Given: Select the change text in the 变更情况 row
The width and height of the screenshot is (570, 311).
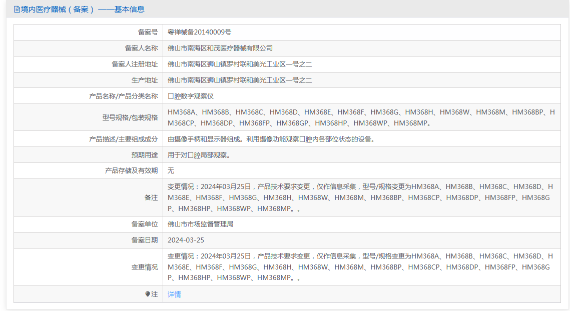Looking at the screenshot, I should tap(360, 267).
